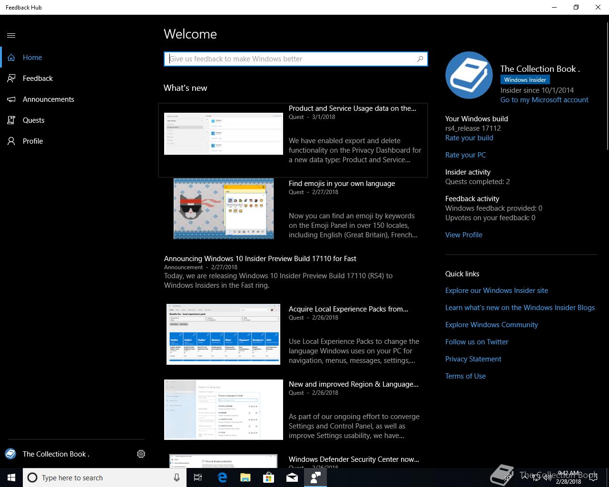Open the Feedback section
Viewport: 609px width, 487px height.
(72, 78)
